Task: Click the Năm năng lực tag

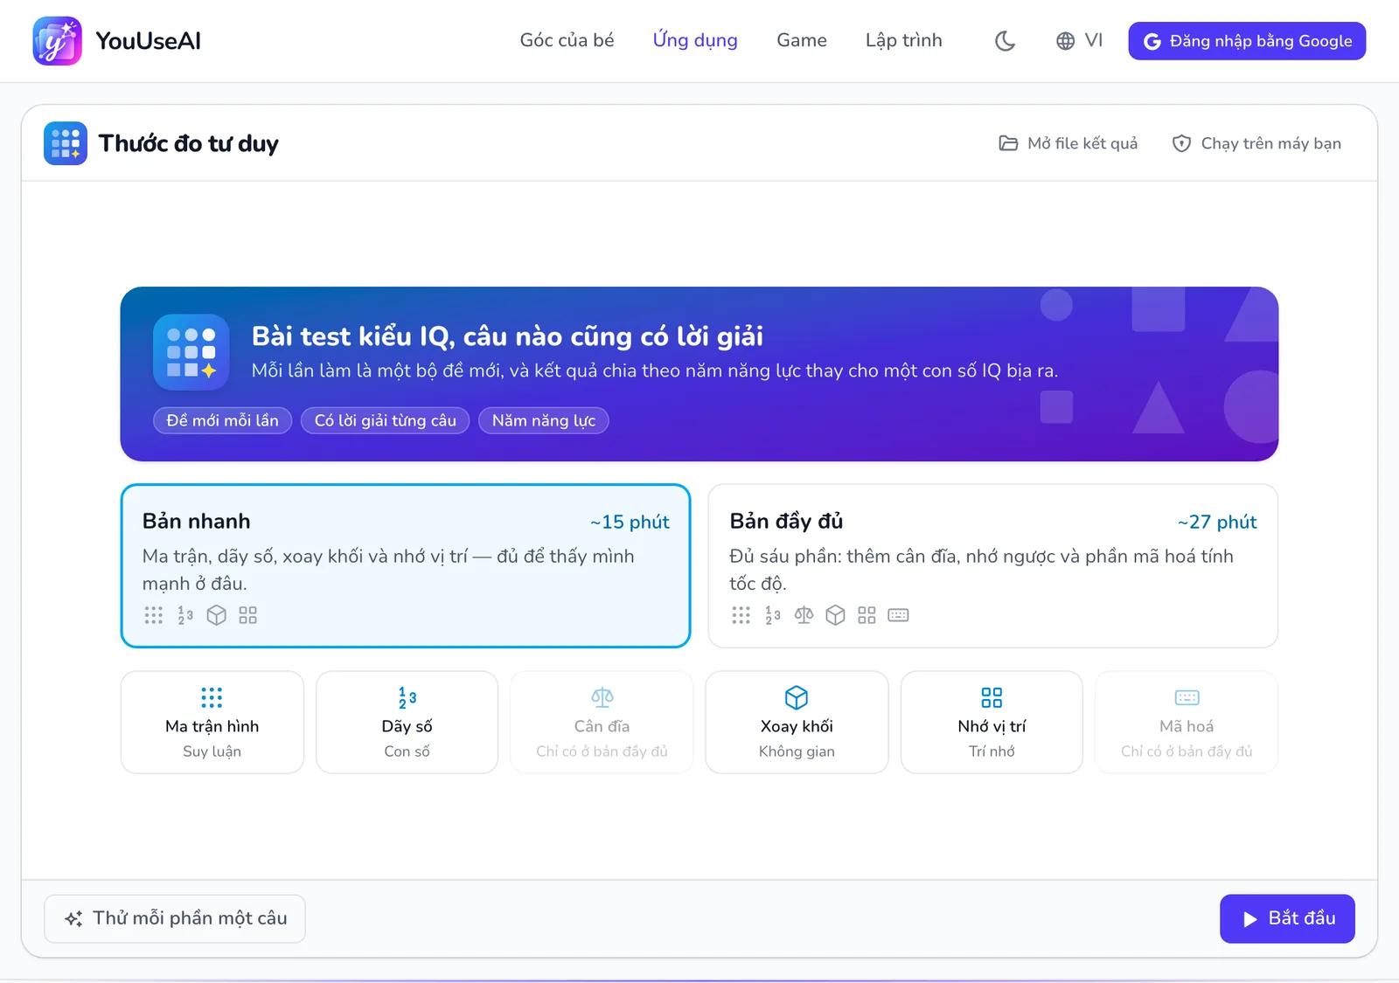Action: coord(544,420)
